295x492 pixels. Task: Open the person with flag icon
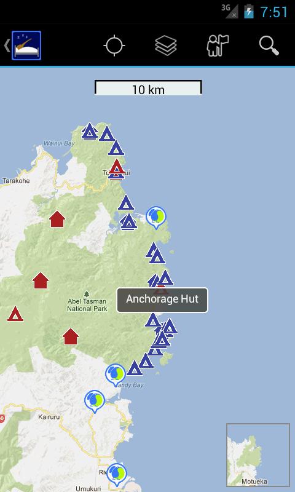click(218, 46)
